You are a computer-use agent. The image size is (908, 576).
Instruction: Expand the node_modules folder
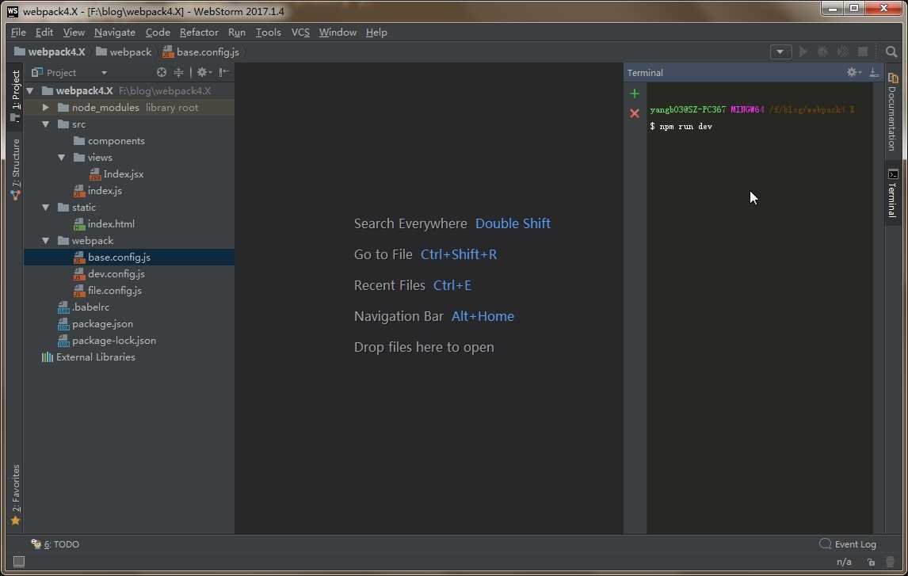click(46, 108)
